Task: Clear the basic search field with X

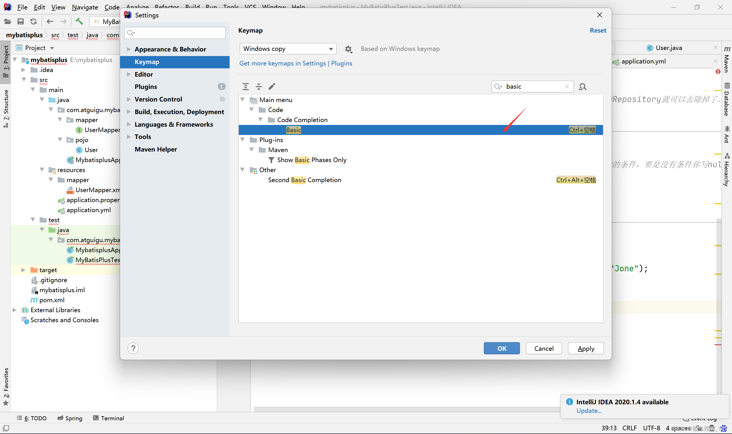Action: click(x=567, y=87)
